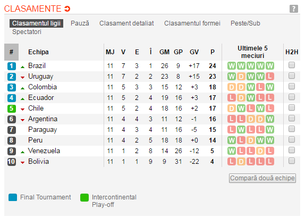Image resolution: width=305 pixels, height=217 pixels.
Task: Click the blue Final Tournament legend swatch
Action: tap(13, 197)
